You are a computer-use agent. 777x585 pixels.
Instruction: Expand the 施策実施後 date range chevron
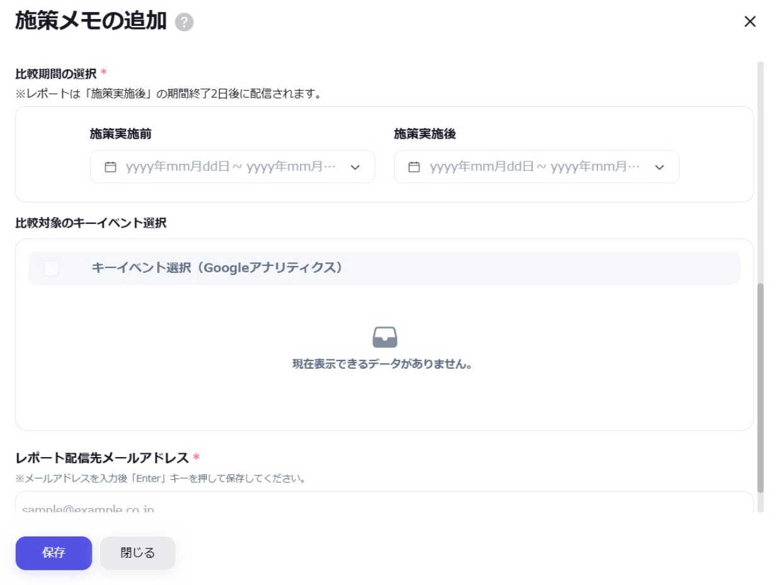(x=659, y=167)
